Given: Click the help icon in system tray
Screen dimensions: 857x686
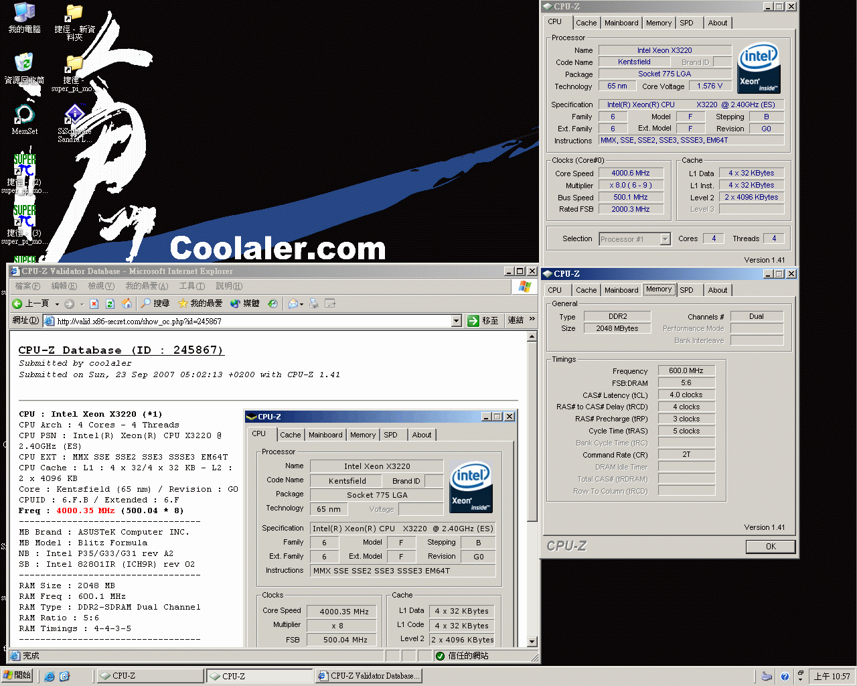Looking at the screenshot, I should pos(784,677).
